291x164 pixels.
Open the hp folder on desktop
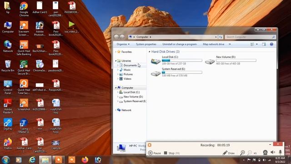8,7
